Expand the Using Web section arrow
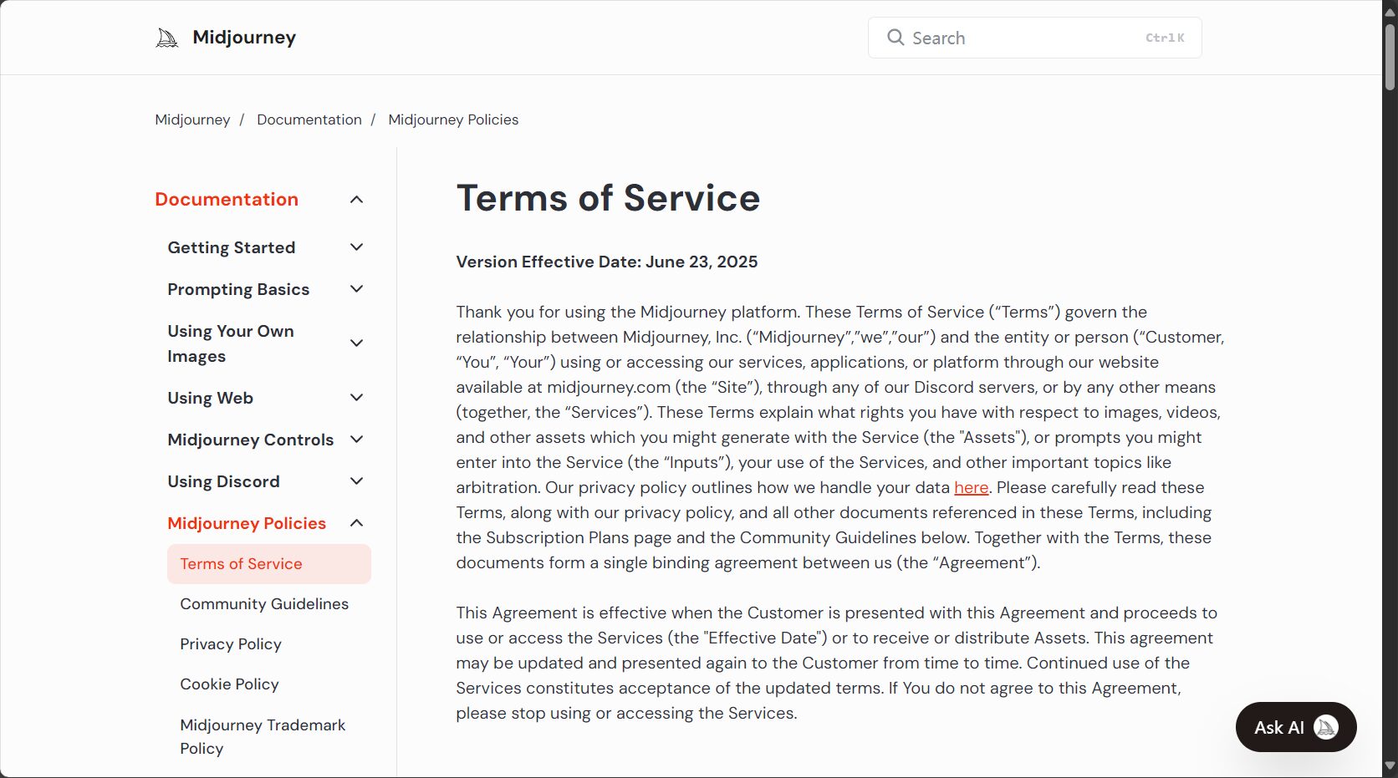The image size is (1398, 778). tap(356, 398)
